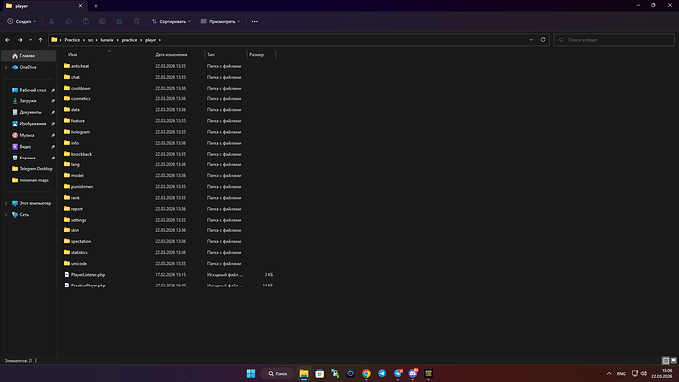Screen dimensions: 679x382
Task: Switch to large thumbnails view in status bar
Action: 673,360
